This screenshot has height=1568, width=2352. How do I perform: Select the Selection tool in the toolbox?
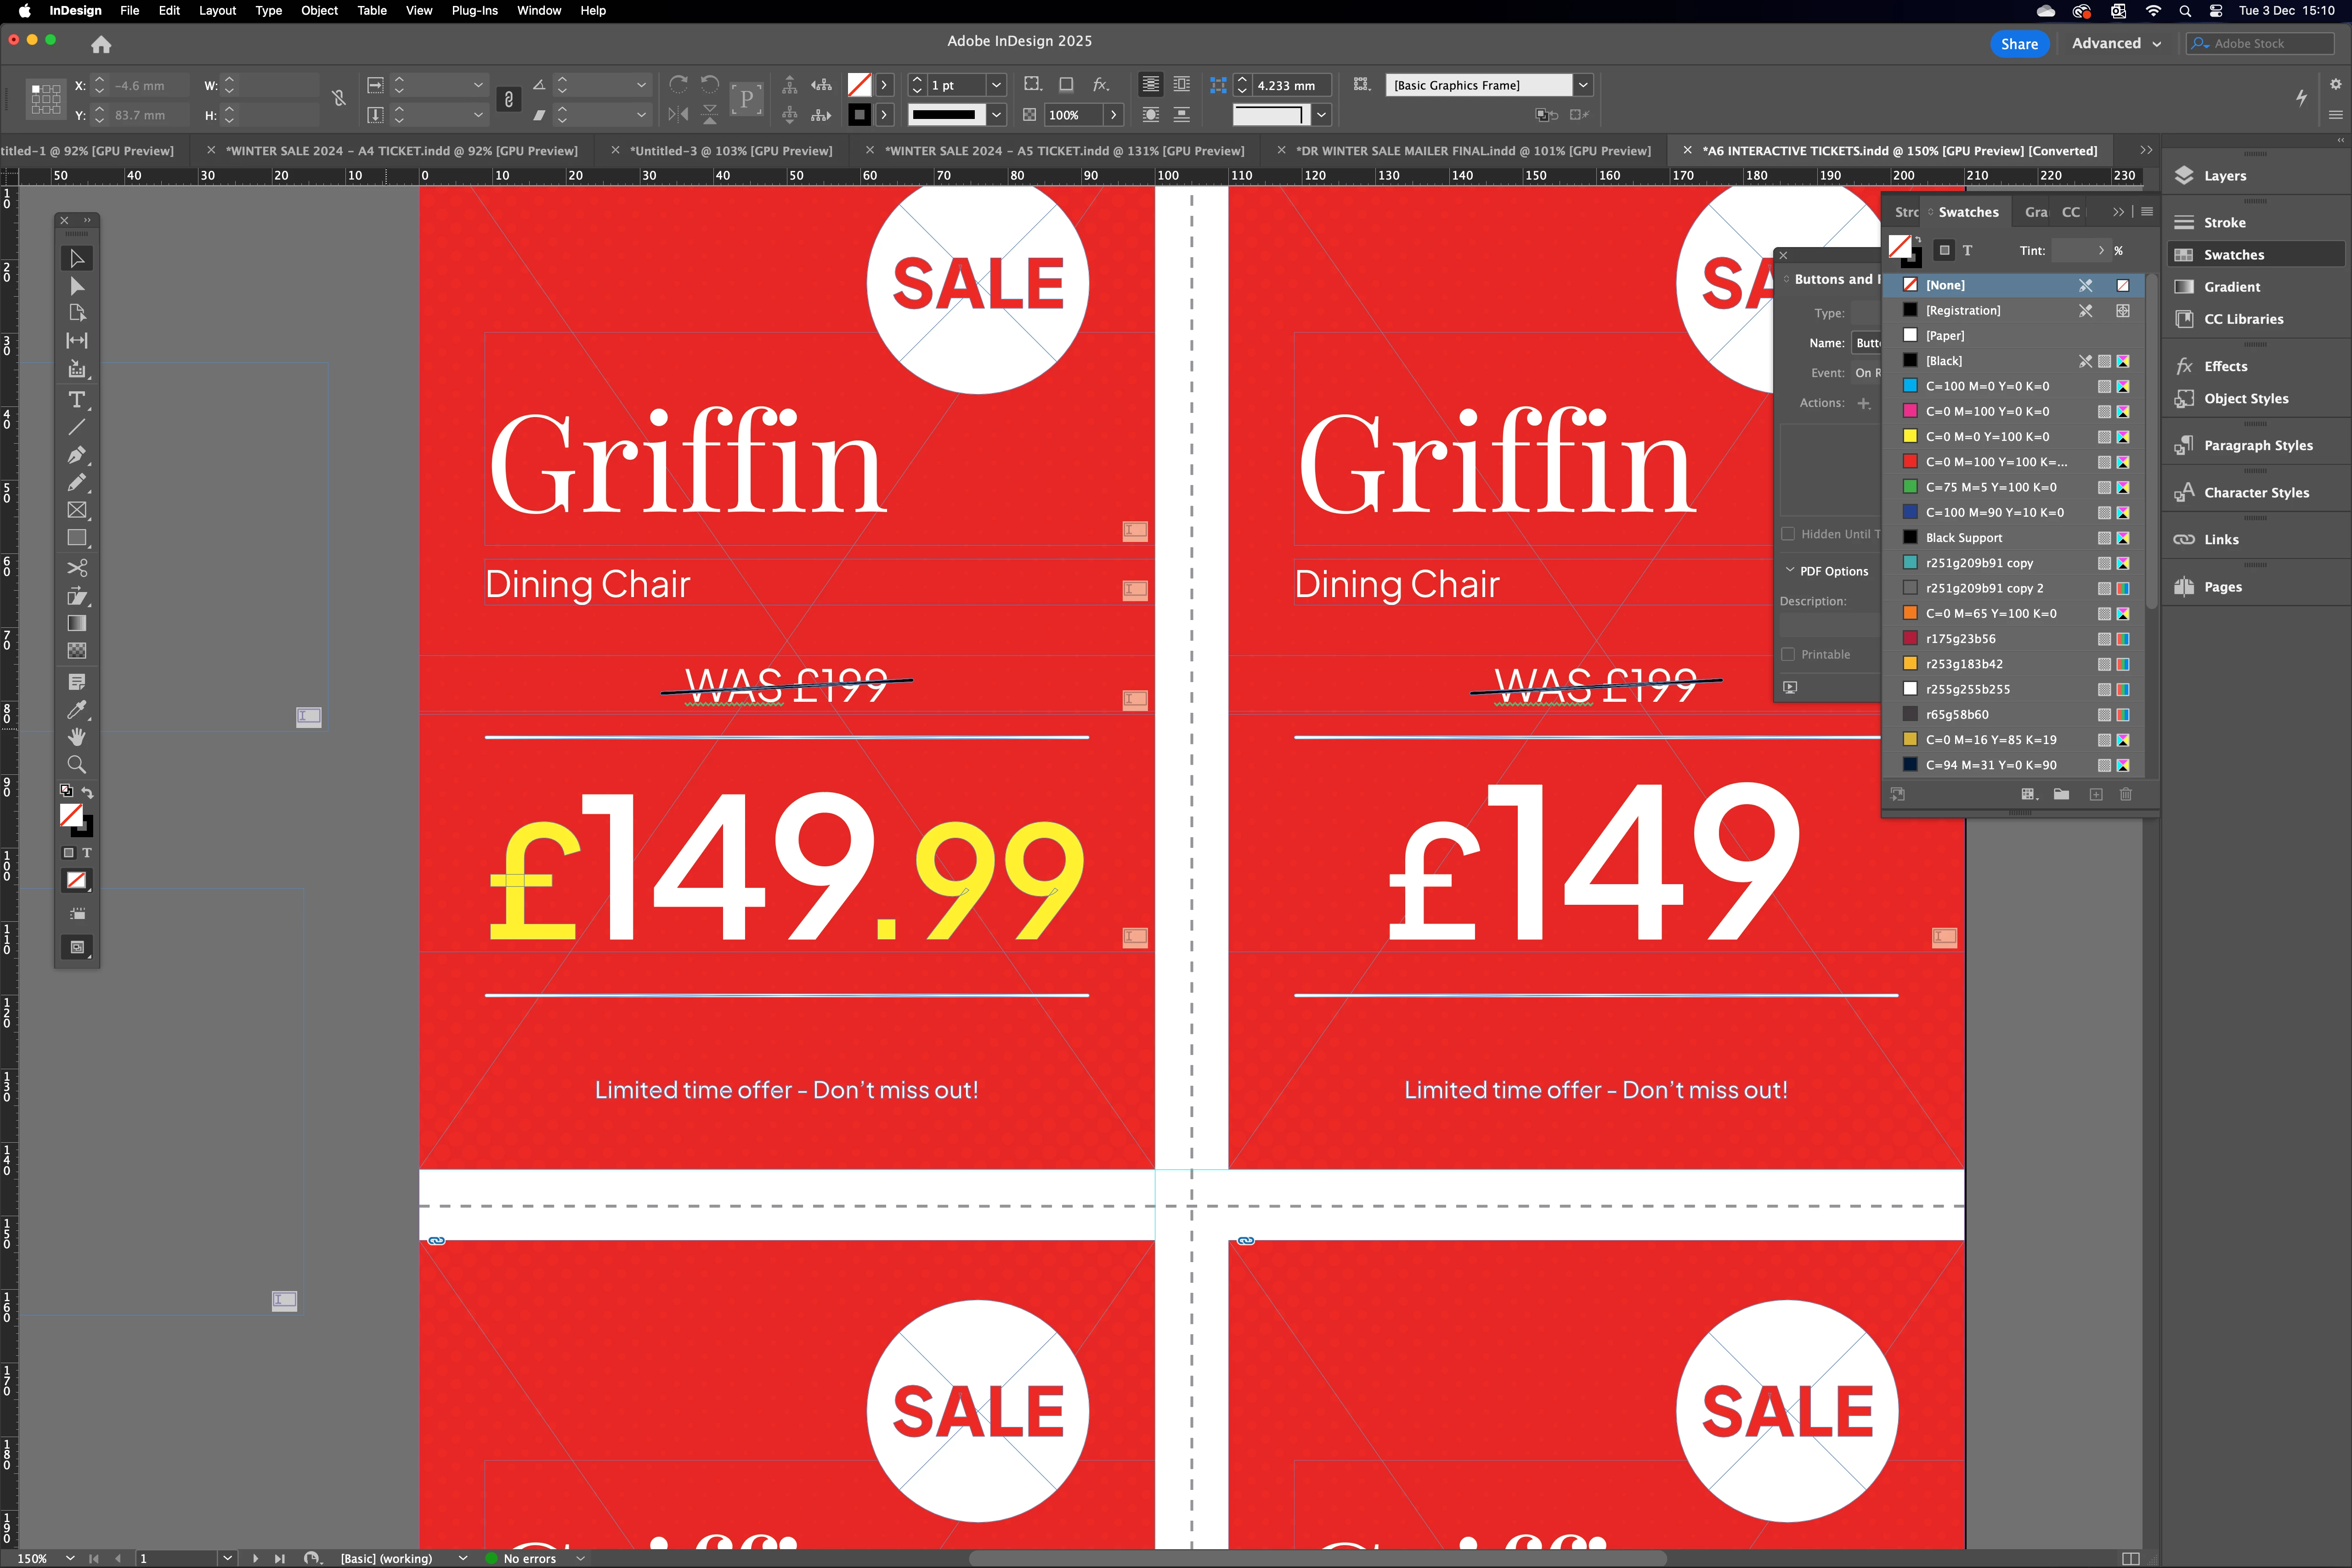coord(77,258)
